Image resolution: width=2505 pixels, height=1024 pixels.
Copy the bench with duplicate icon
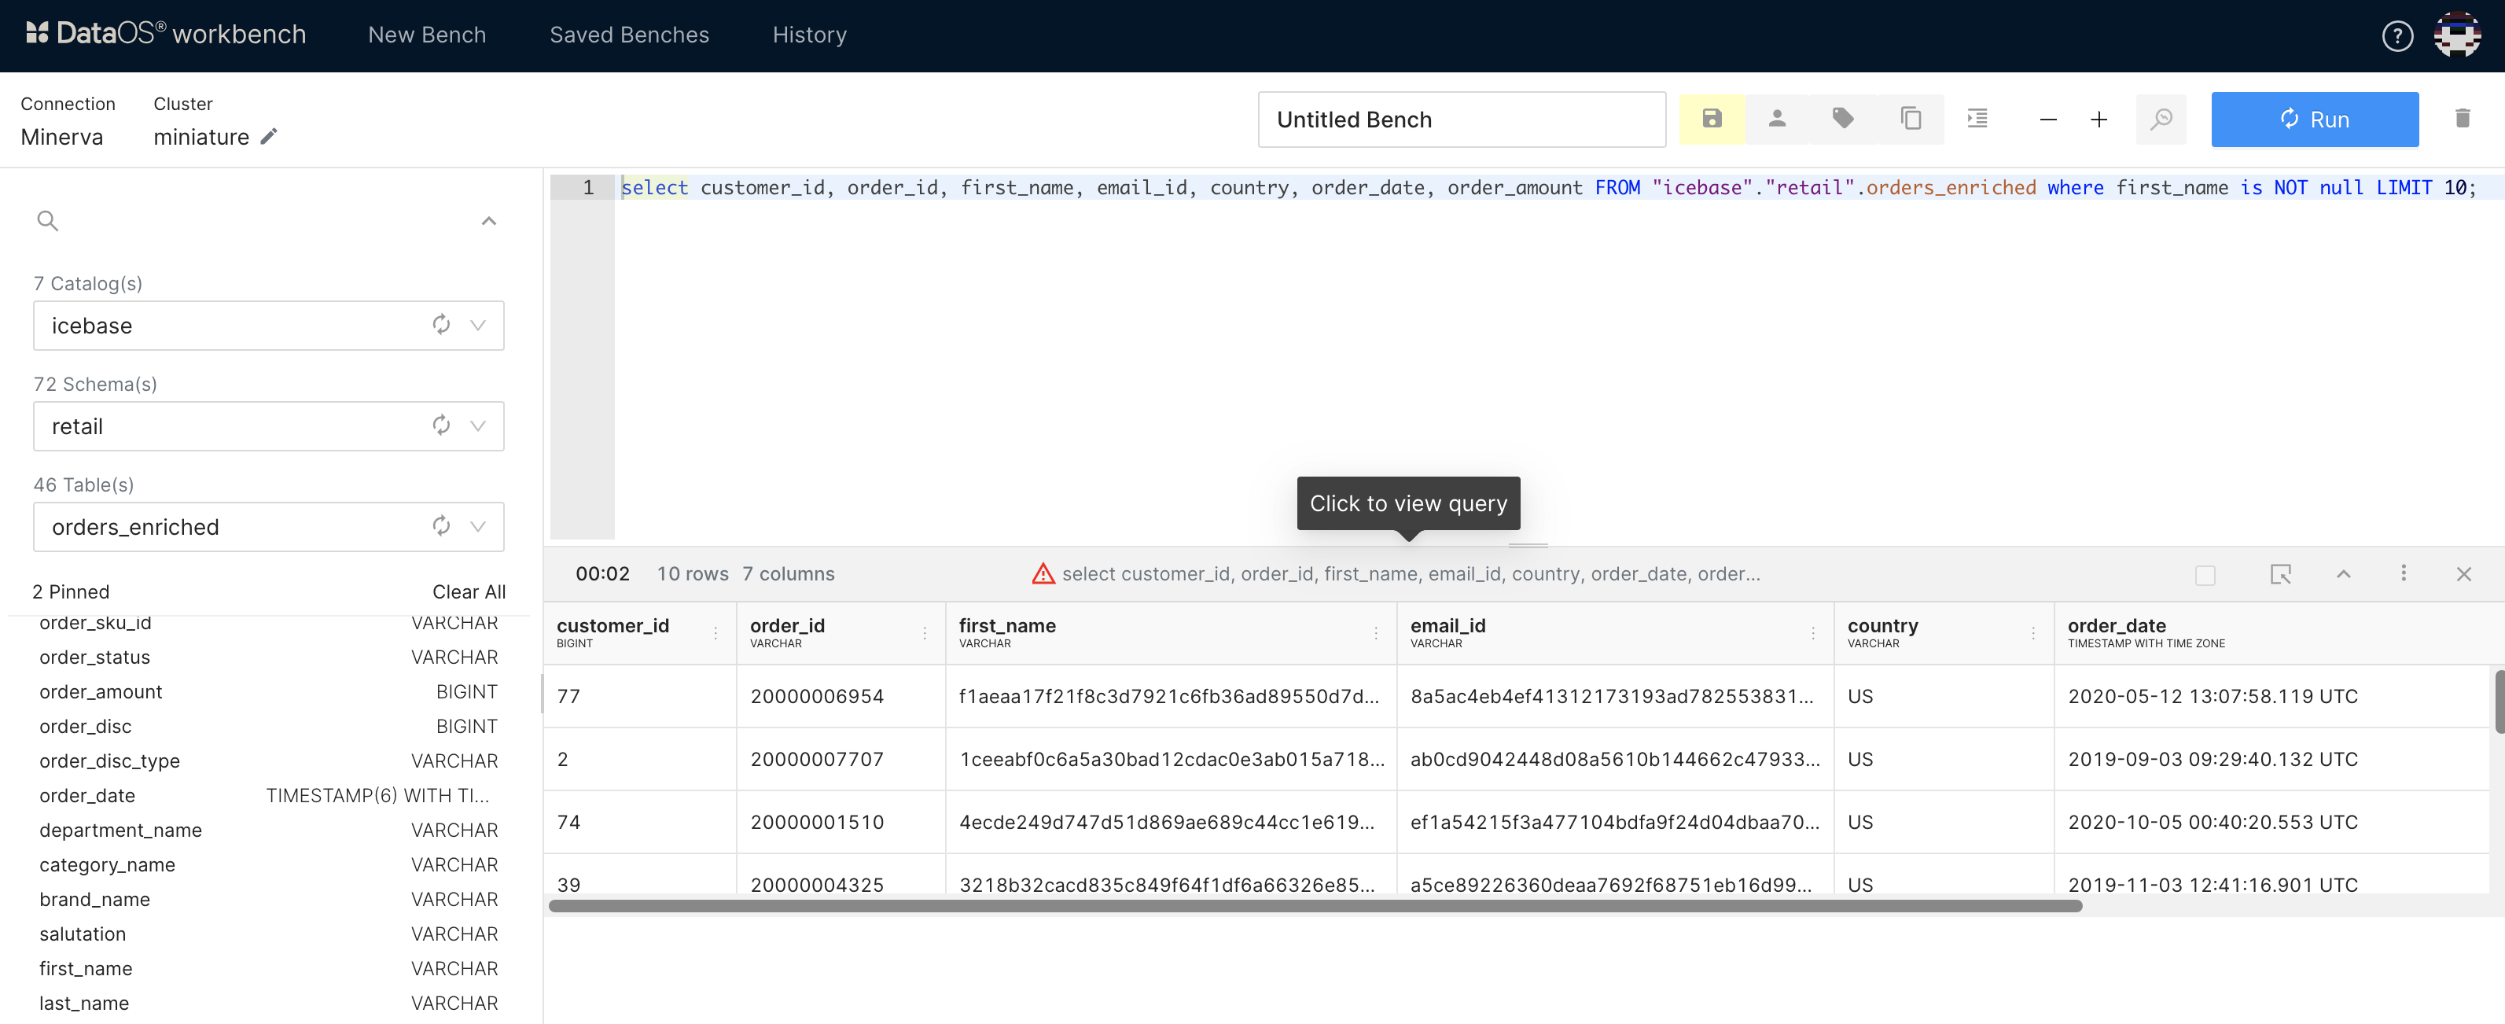[1911, 119]
